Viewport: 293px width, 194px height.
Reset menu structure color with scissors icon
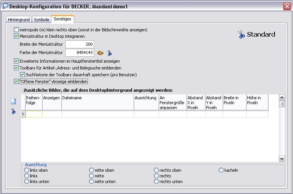coord(109,53)
